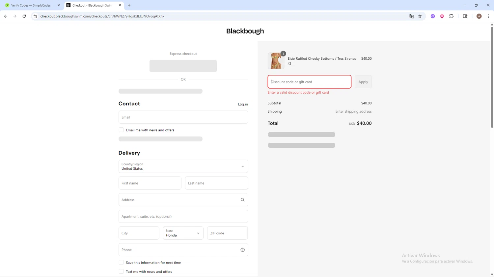Open the Country/Region dropdown
The height and width of the screenshot is (277, 494).
tap(183, 166)
